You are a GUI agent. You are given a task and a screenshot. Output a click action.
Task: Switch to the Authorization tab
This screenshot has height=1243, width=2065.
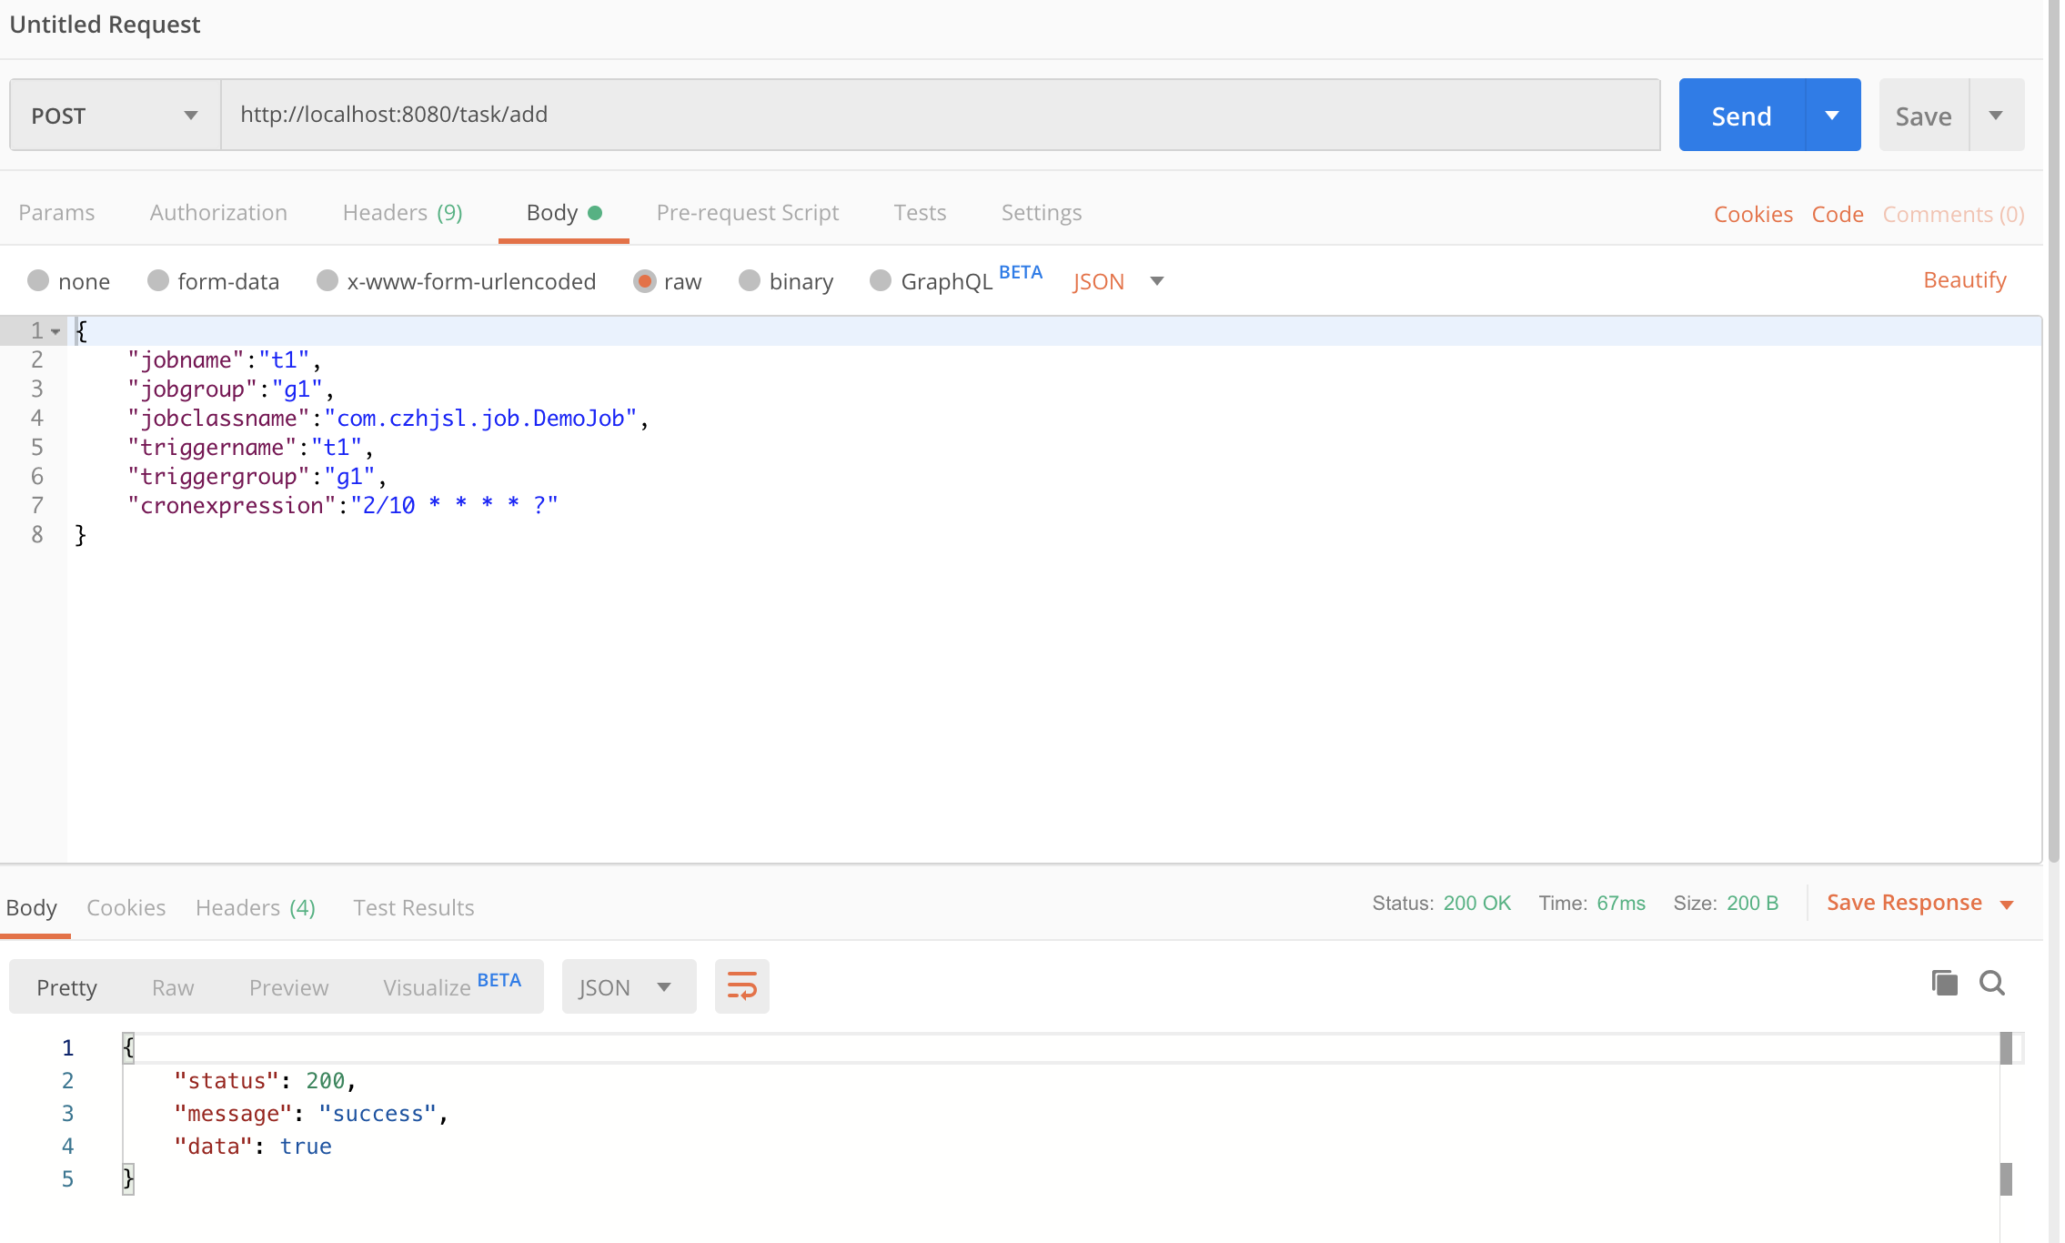(x=217, y=212)
